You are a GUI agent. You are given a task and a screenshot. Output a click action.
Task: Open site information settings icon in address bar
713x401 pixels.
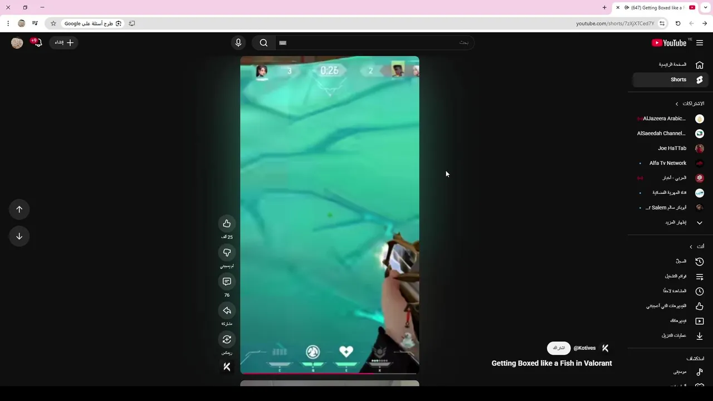[x=662, y=23]
